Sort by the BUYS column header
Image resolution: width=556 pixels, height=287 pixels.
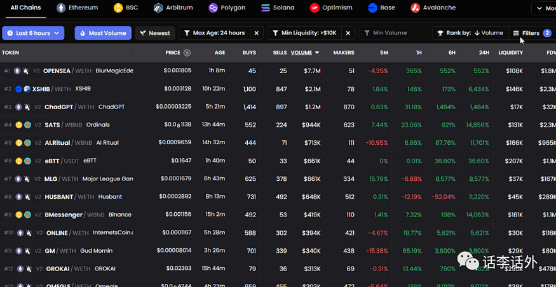pos(249,53)
